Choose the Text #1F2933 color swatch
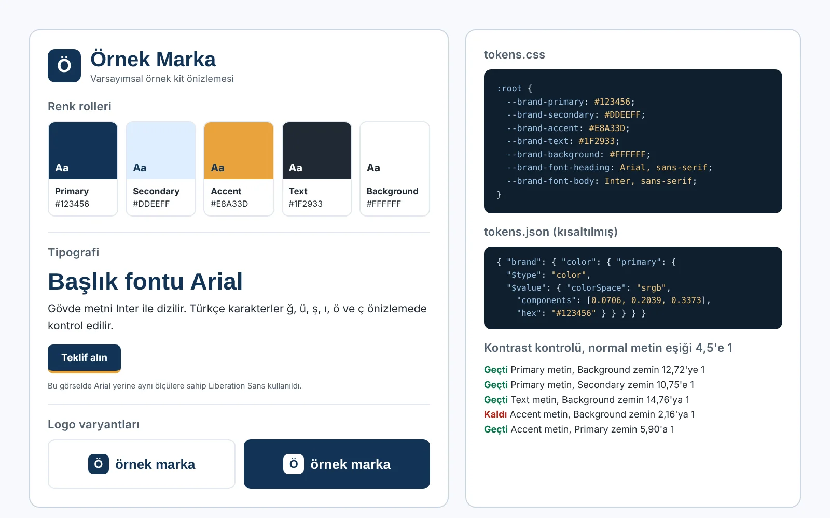 (x=317, y=169)
